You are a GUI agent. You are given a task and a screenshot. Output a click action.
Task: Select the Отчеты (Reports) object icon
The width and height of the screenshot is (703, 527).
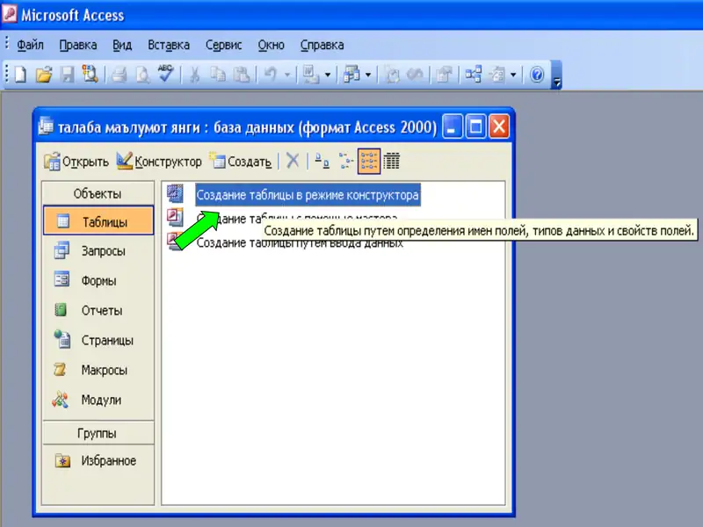tap(62, 310)
